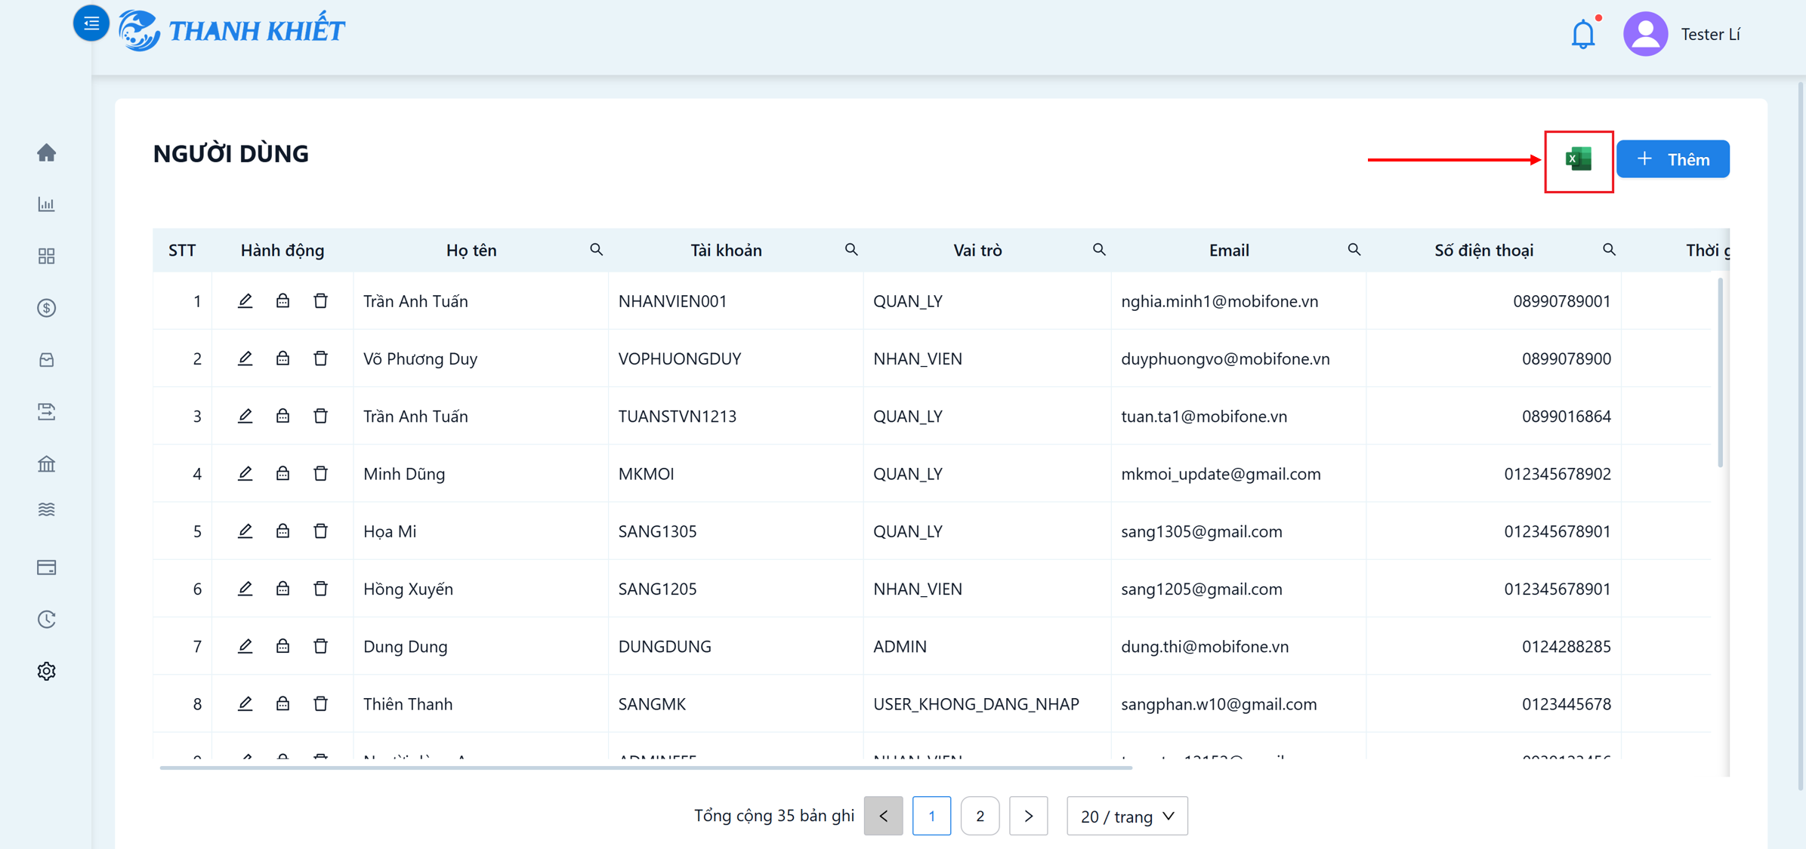Delete user Dung Dung
The height and width of the screenshot is (849, 1806).
tap(320, 646)
